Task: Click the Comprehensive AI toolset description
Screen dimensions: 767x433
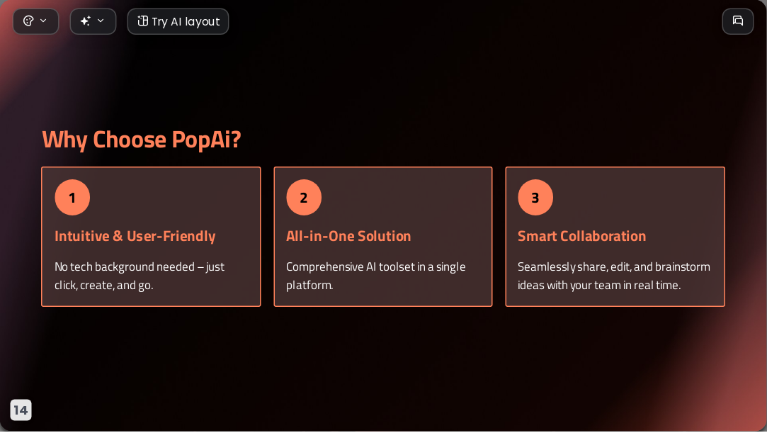Action: pyautogui.click(x=375, y=276)
